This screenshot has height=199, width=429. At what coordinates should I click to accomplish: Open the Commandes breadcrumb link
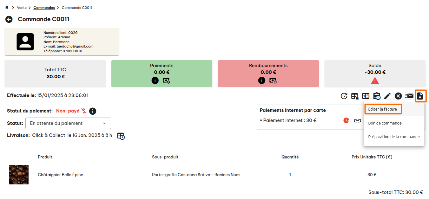tap(44, 8)
